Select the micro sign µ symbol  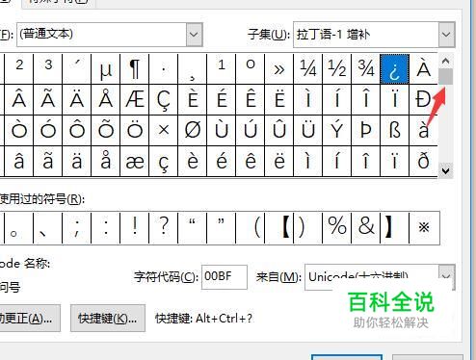(106, 69)
